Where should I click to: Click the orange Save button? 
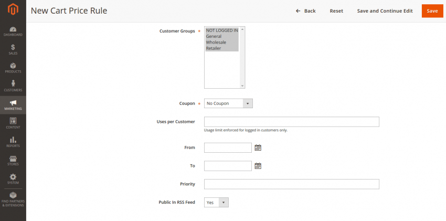432,11
